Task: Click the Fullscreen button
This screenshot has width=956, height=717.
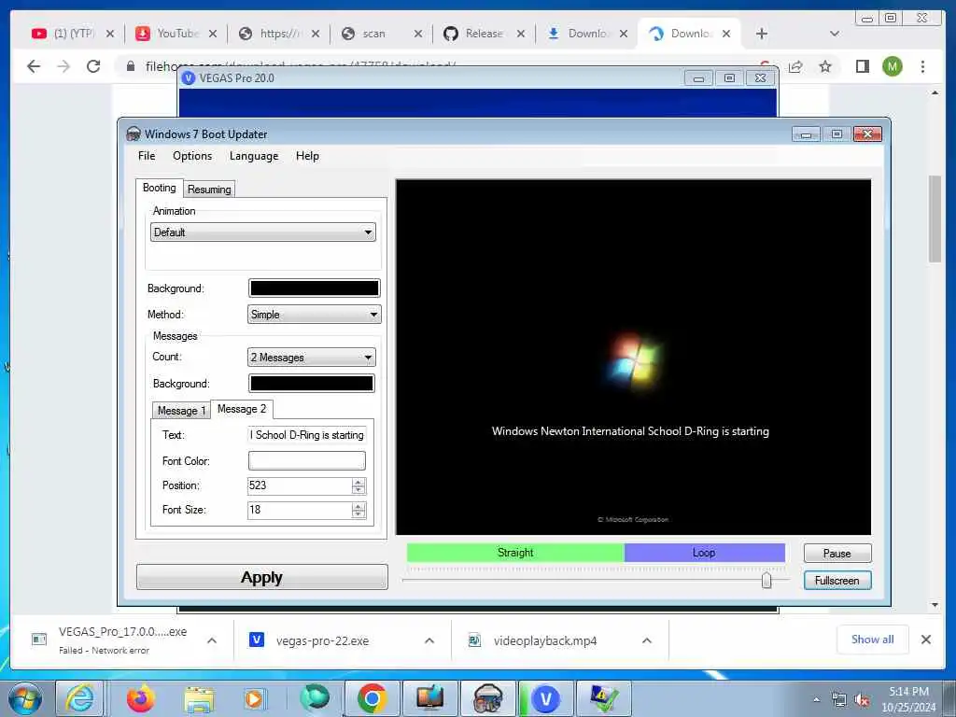Action: point(837,581)
